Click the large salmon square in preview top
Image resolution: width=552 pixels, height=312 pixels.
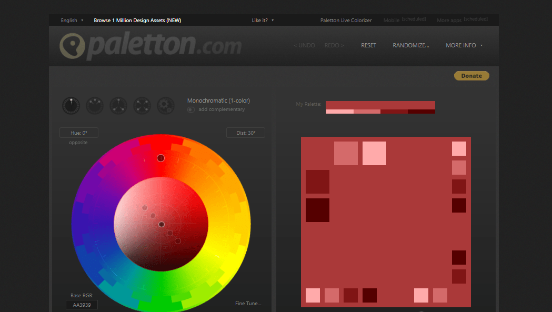click(346, 153)
